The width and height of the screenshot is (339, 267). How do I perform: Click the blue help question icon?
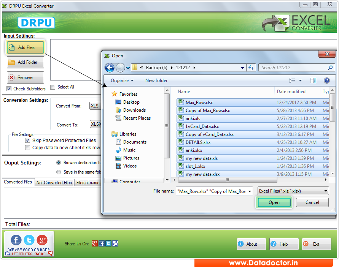(x=327, y=81)
